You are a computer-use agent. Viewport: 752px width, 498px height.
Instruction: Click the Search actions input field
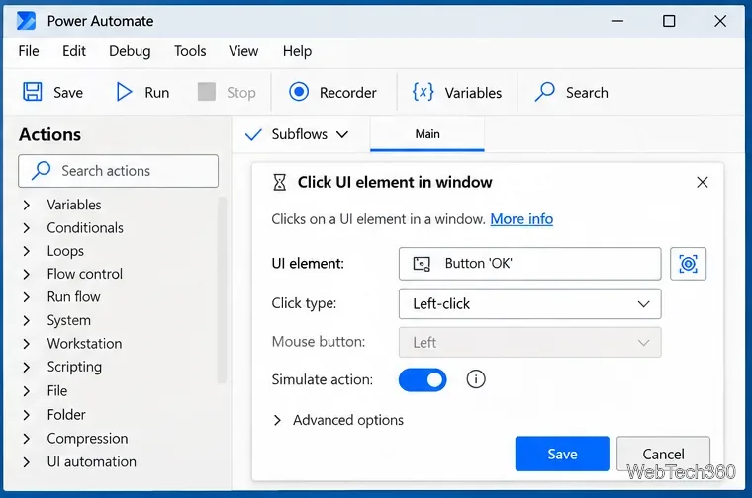pyautogui.click(x=118, y=171)
